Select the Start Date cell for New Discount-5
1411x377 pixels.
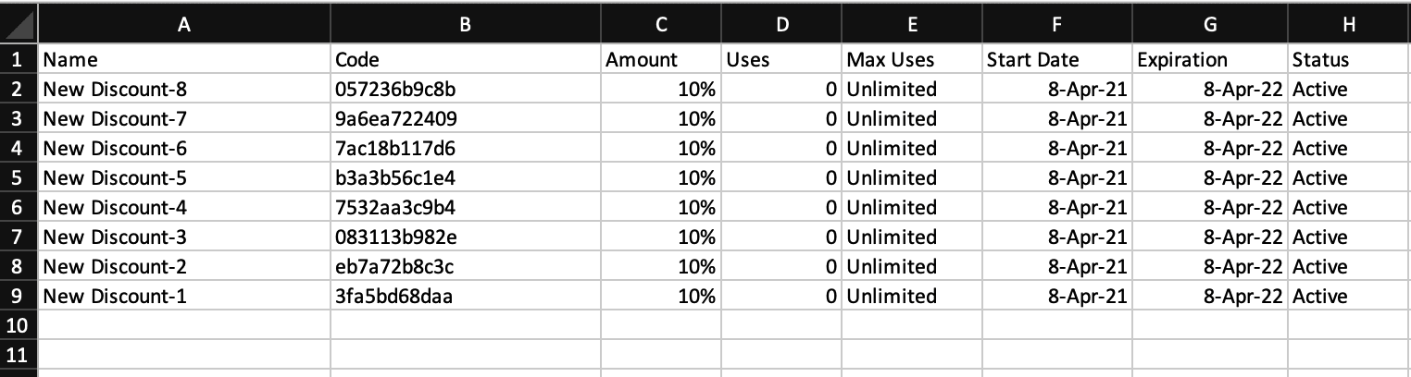click(x=1057, y=178)
